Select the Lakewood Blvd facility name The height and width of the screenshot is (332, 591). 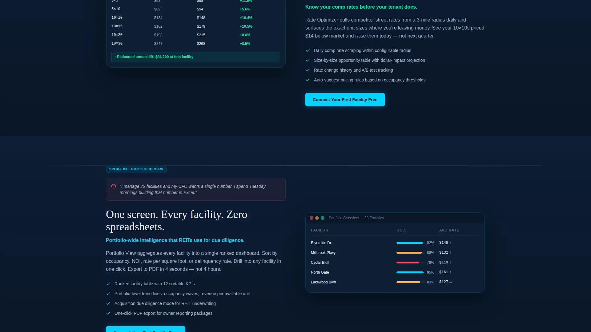tap(324, 282)
